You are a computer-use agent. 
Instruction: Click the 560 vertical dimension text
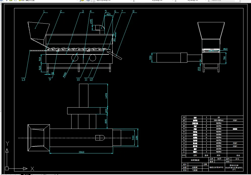click(x=40, y=59)
